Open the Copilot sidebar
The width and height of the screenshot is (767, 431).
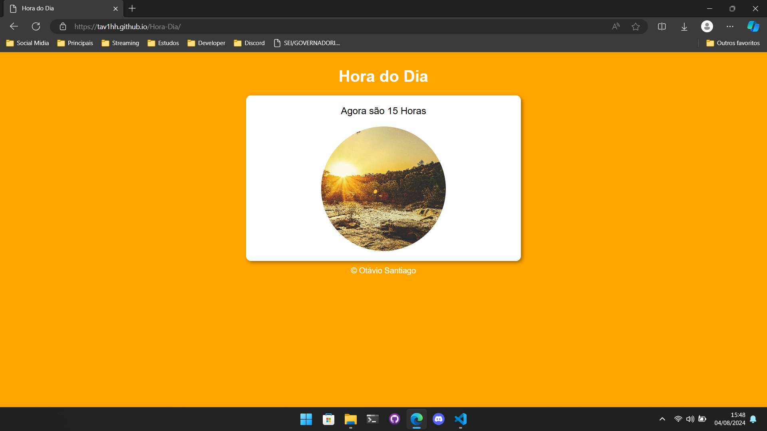pos(753,27)
